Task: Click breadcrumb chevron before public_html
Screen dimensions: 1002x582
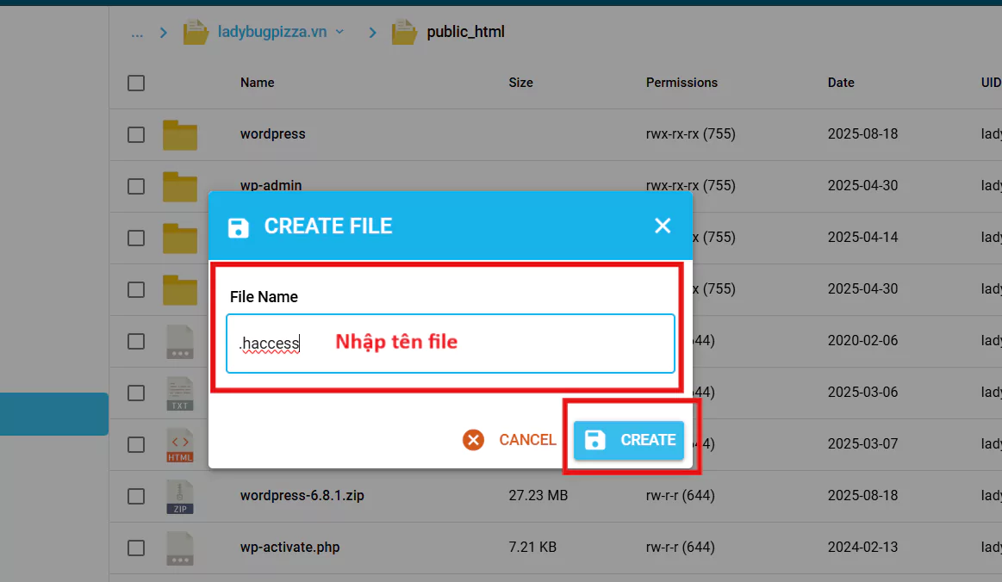Action: pos(372,33)
